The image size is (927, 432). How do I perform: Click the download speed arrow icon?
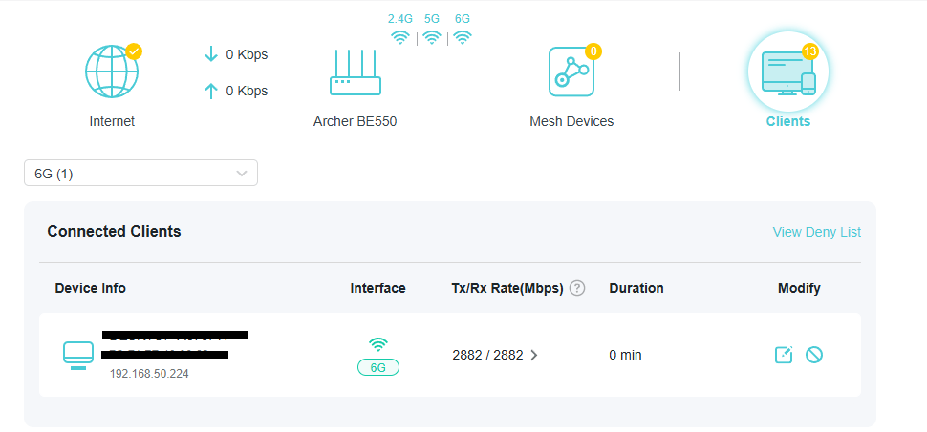211,55
